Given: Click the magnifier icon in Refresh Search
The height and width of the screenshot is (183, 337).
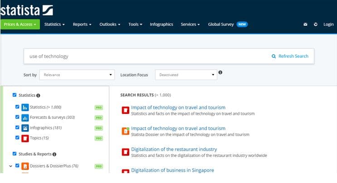Looking at the screenshot, I should point(274,56).
